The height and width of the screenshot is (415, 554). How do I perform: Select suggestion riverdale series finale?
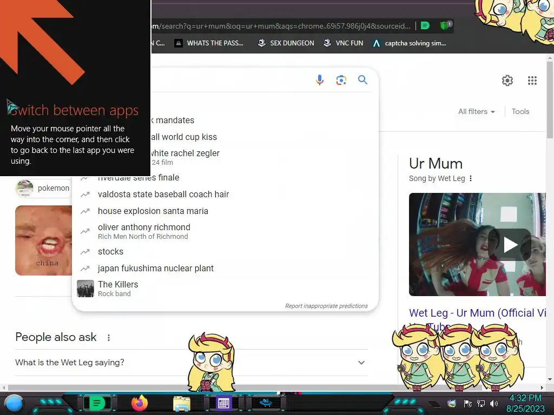click(x=225, y=177)
